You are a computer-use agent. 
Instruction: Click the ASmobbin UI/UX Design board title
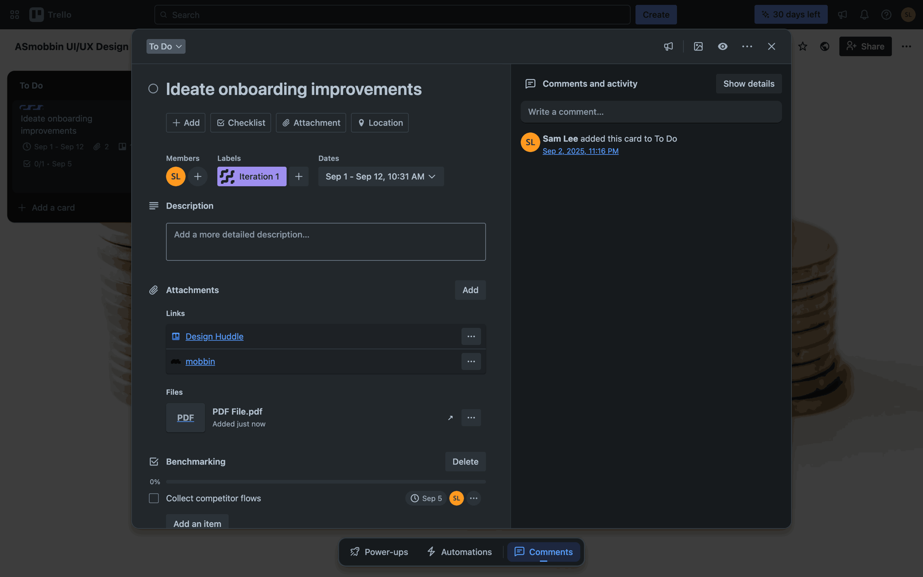(72, 47)
